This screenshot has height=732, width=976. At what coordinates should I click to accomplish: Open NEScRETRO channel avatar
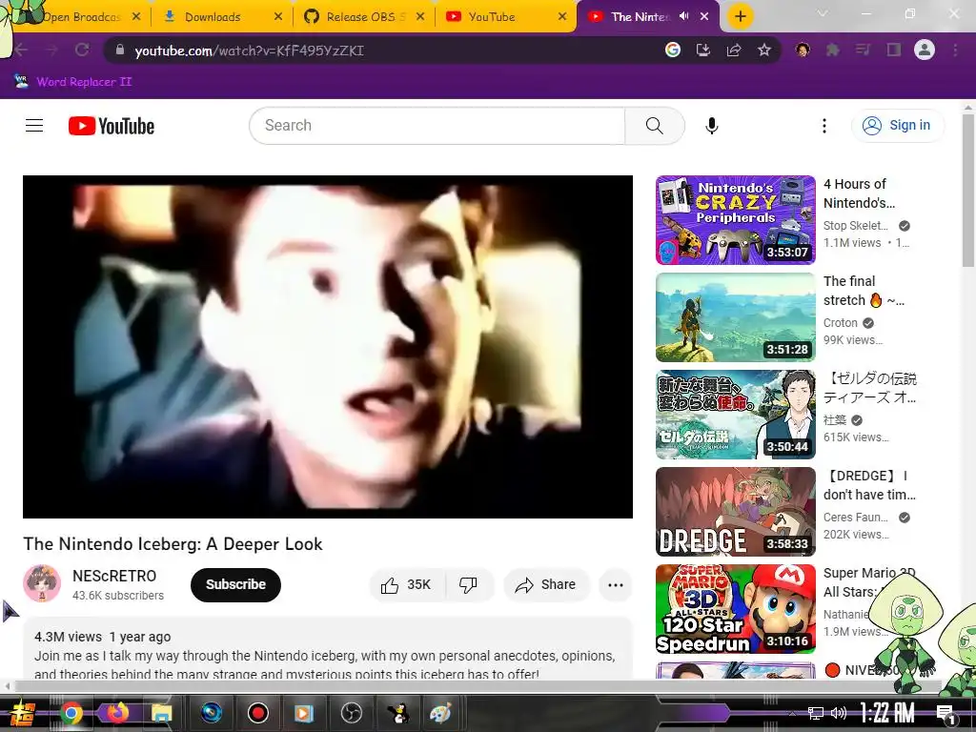[x=42, y=583]
